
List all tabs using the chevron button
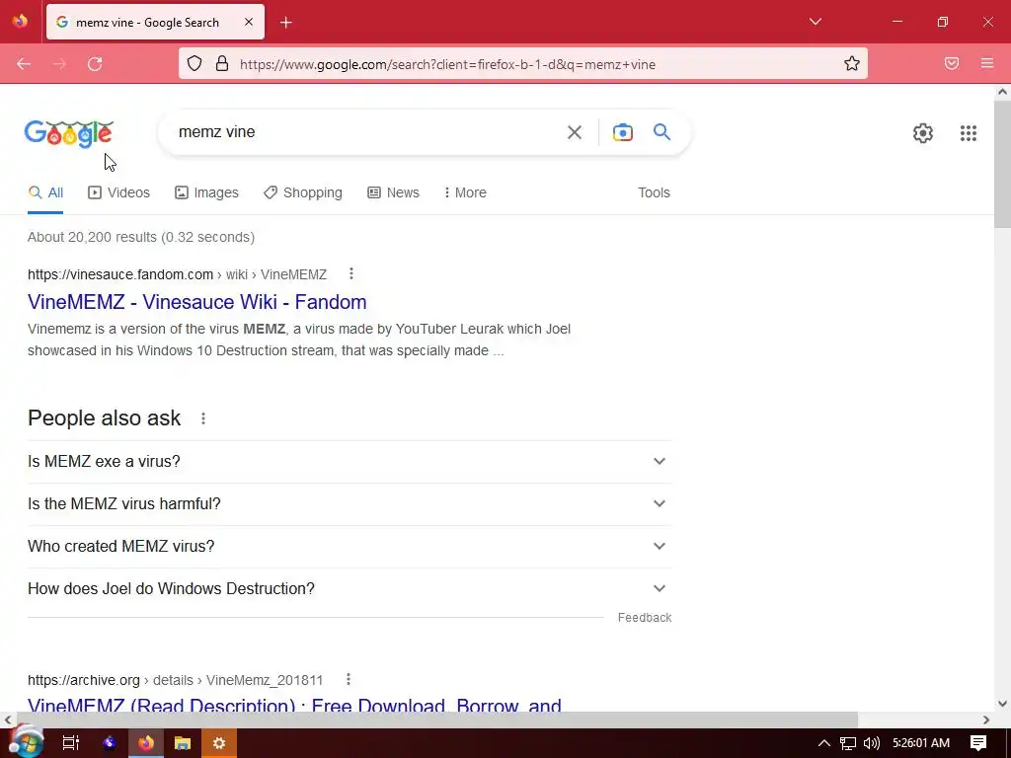point(816,22)
